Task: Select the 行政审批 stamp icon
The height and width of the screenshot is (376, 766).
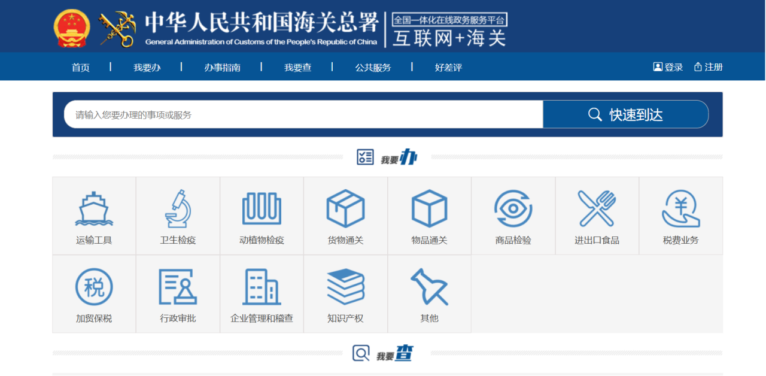Action: tap(178, 287)
